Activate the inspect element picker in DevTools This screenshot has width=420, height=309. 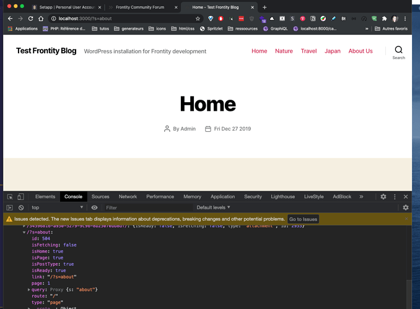point(10,196)
